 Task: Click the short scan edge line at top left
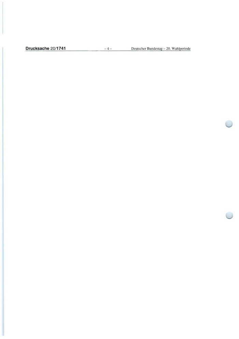[x=3, y=17]
